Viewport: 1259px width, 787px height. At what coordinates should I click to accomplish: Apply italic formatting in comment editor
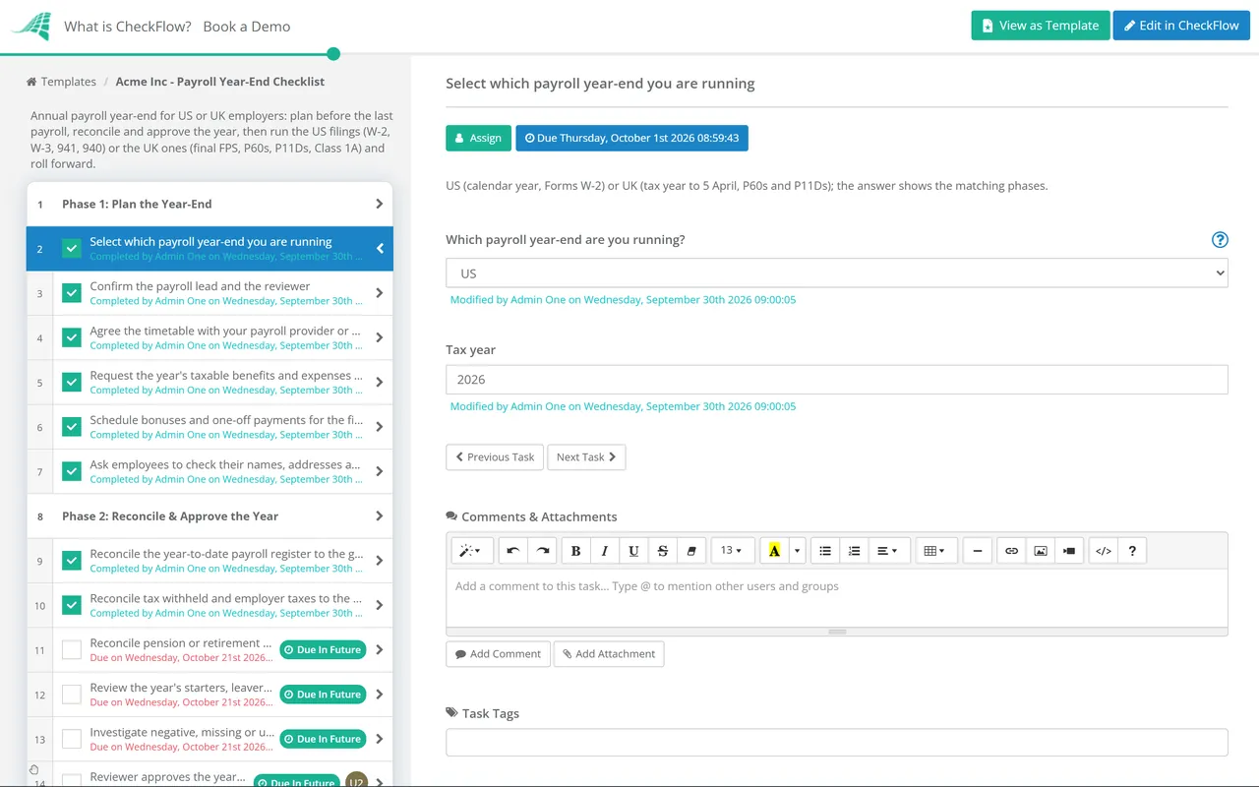[605, 551]
